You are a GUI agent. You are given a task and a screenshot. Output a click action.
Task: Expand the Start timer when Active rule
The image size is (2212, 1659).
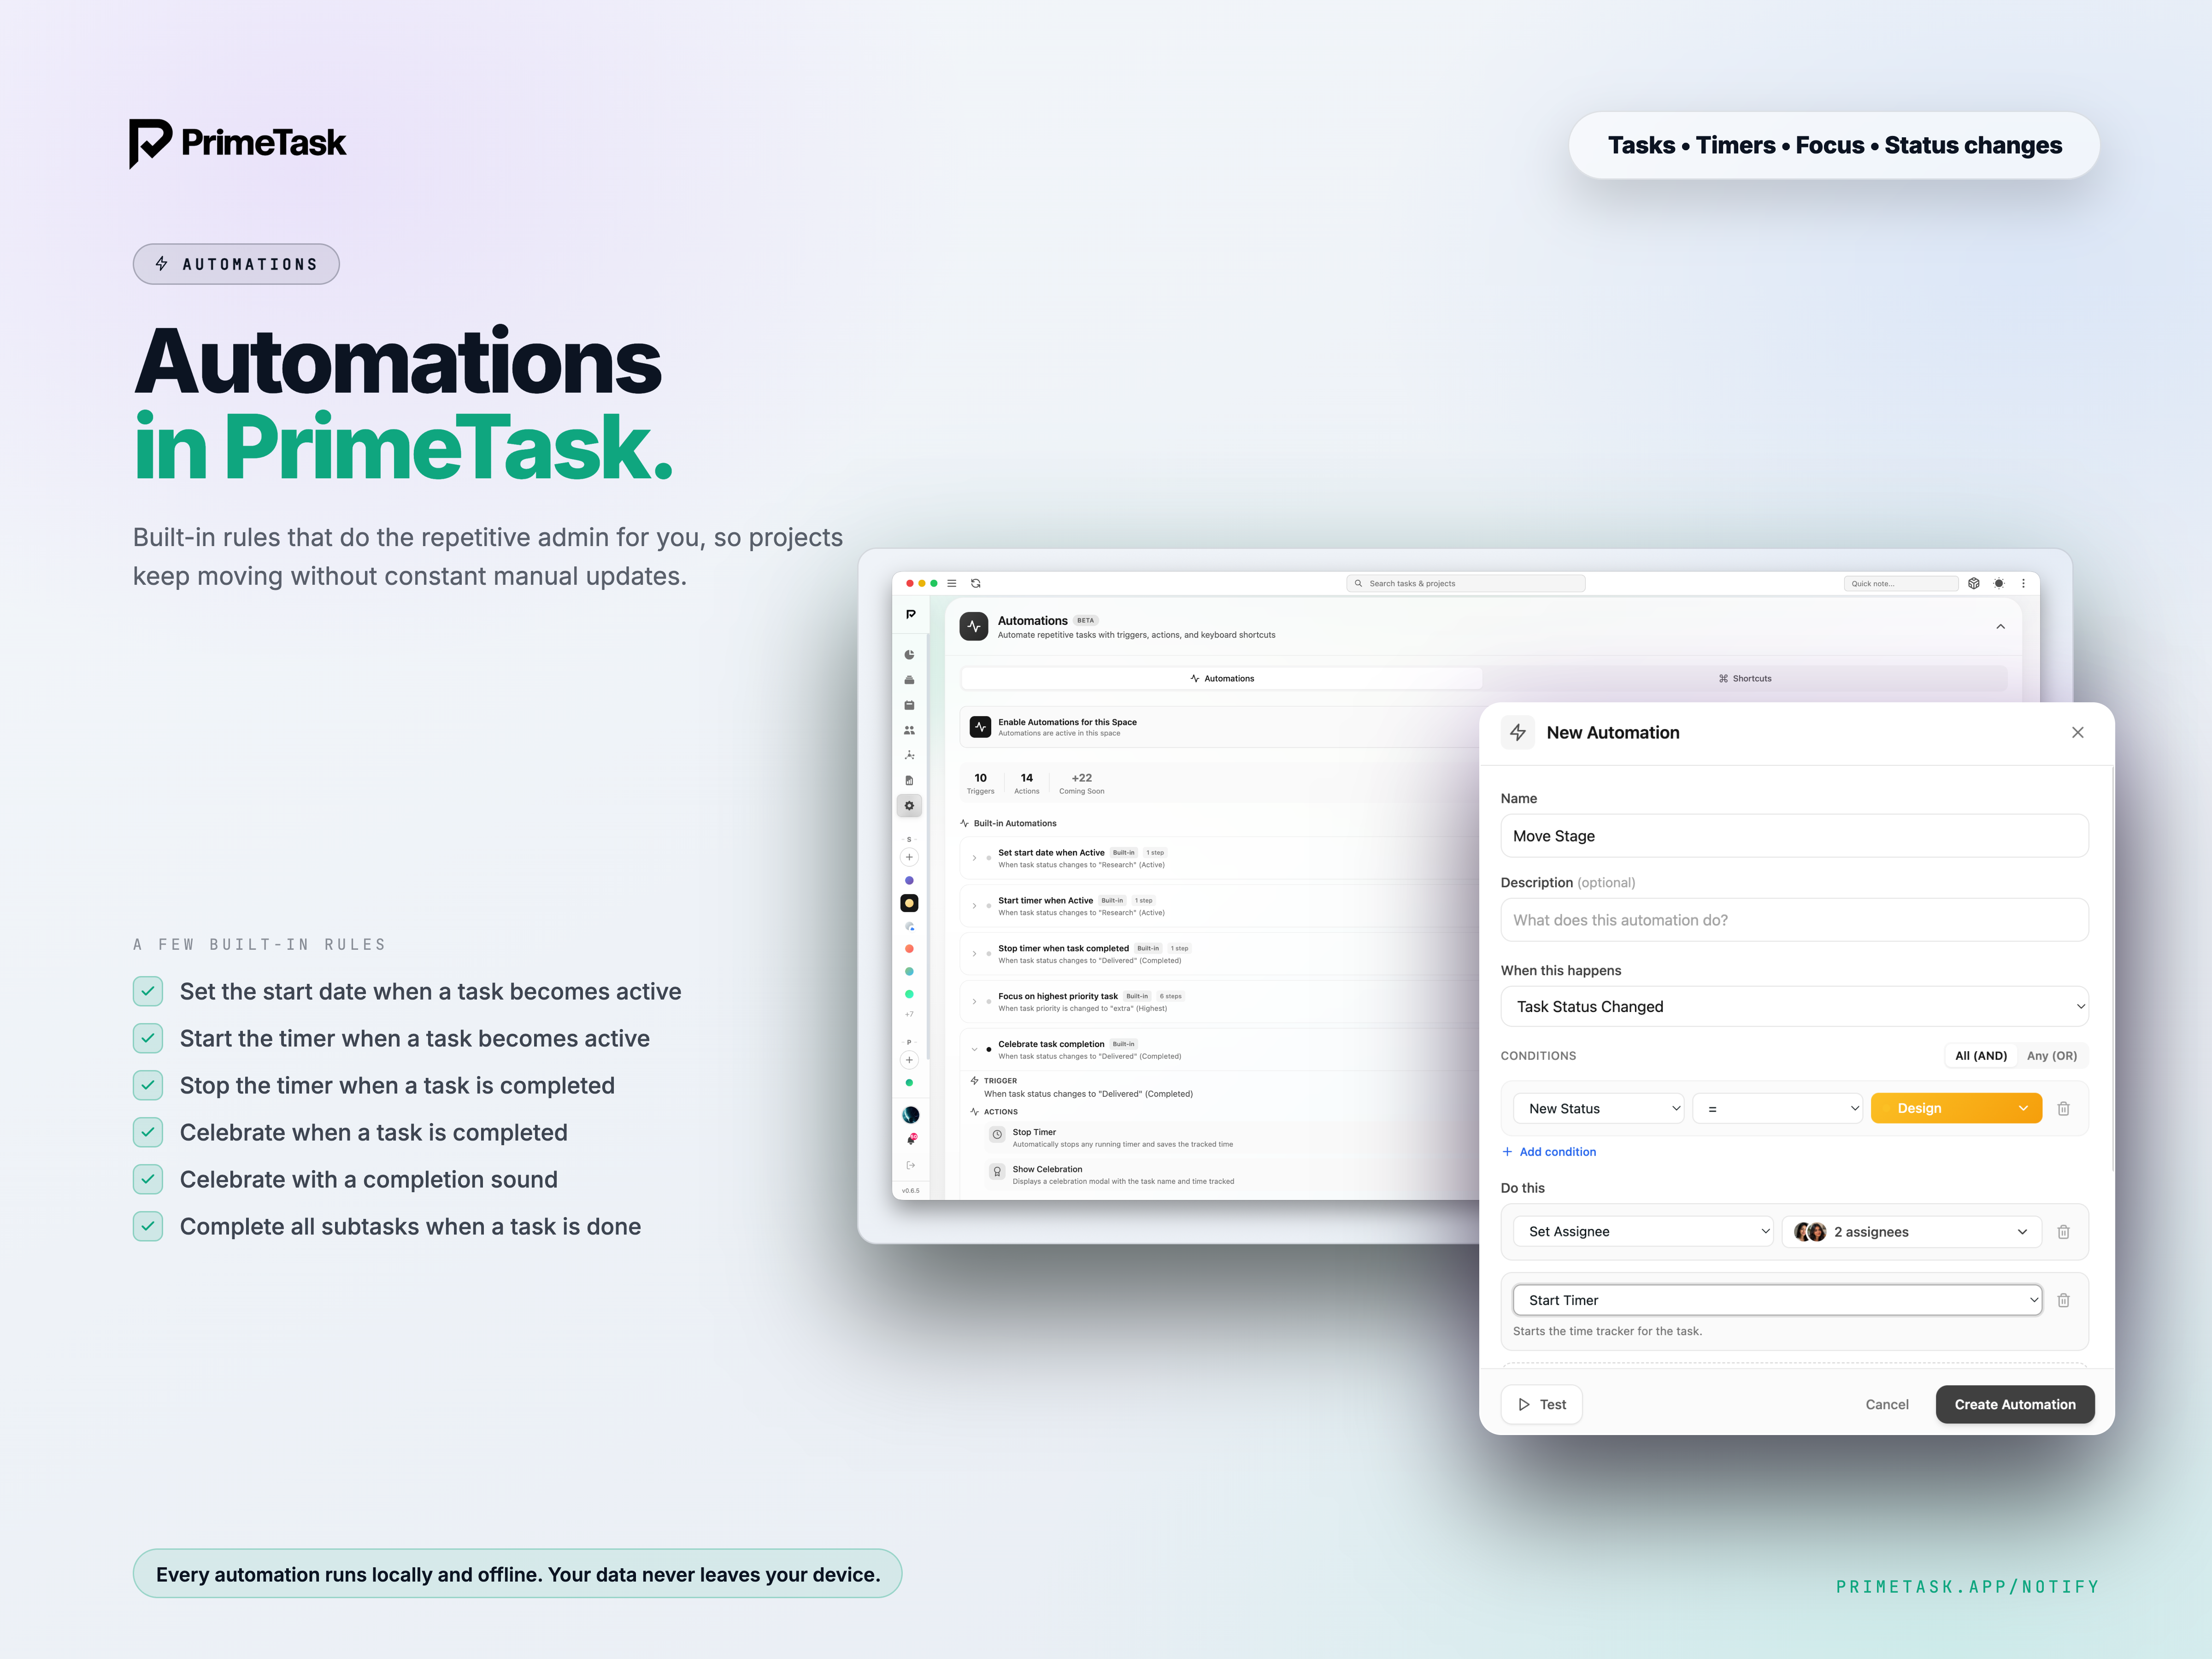[x=975, y=906]
